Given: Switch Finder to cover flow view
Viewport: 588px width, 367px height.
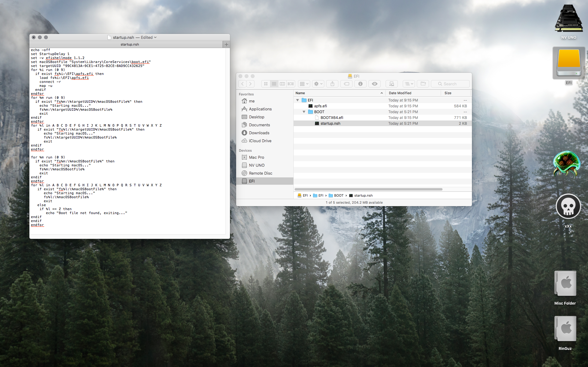Looking at the screenshot, I should point(291,84).
